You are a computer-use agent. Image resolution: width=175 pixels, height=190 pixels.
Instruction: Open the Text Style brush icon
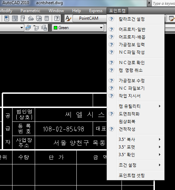coord(68,18)
